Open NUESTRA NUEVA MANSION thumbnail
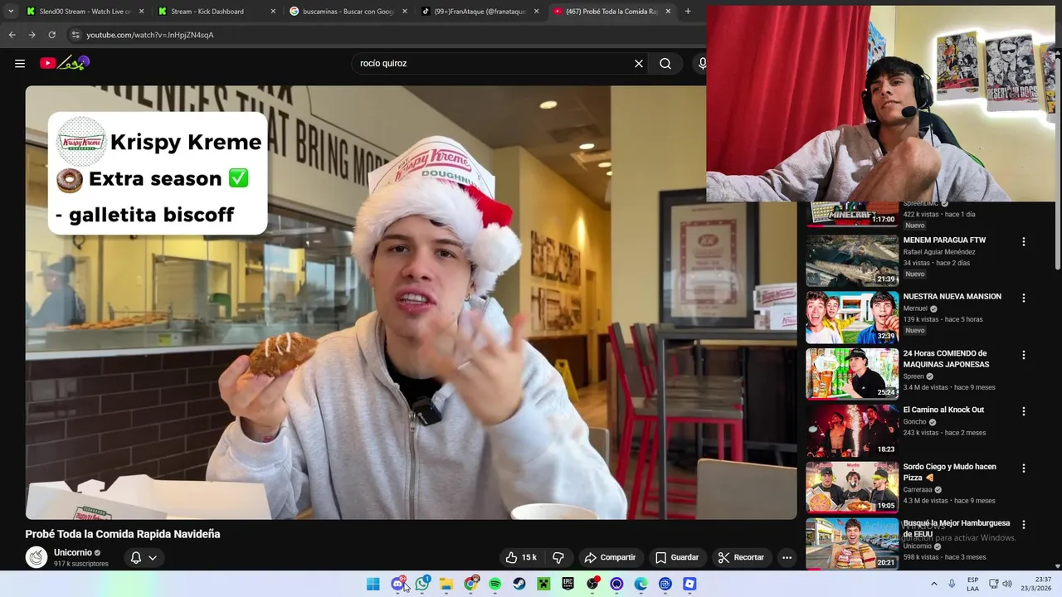Screen dimensions: 1062x597 coord(852,317)
